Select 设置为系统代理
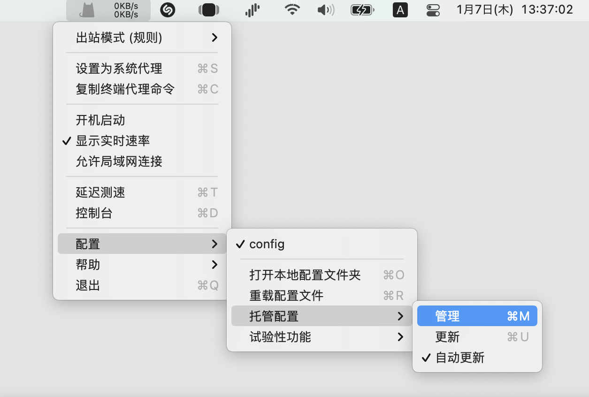 [x=142, y=69]
